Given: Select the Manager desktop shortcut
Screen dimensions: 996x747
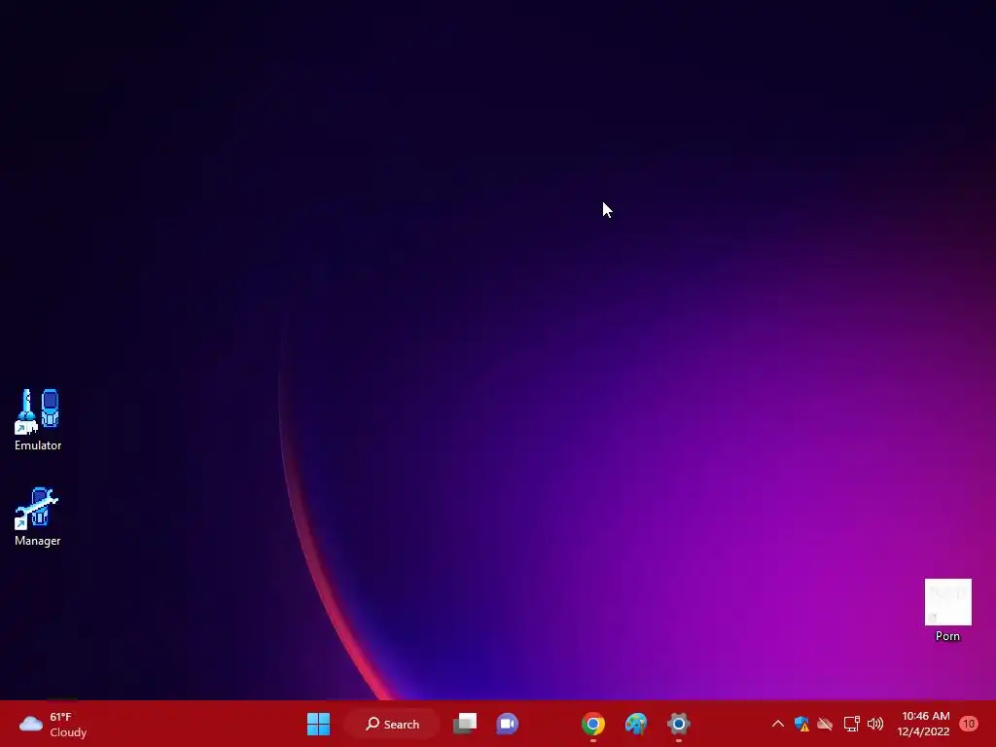Looking at the screenshot, I should 38,516.
